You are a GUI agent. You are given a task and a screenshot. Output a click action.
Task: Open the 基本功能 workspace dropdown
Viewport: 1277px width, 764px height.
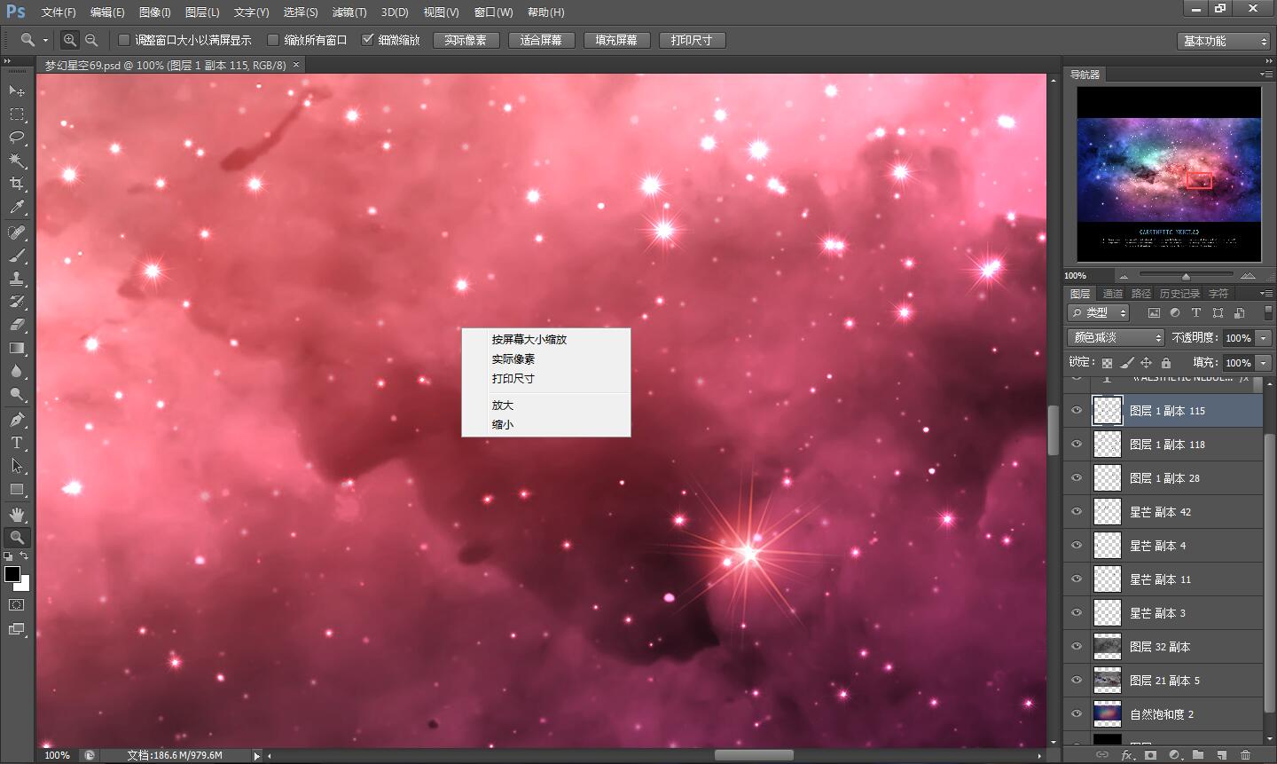pos(1226,41)
